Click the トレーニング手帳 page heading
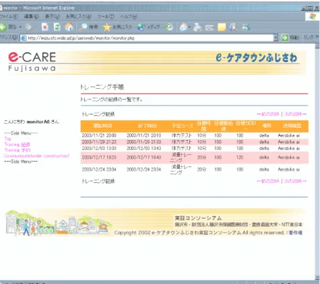Screen dimensions: 320x284 click(x=102, y=87)
